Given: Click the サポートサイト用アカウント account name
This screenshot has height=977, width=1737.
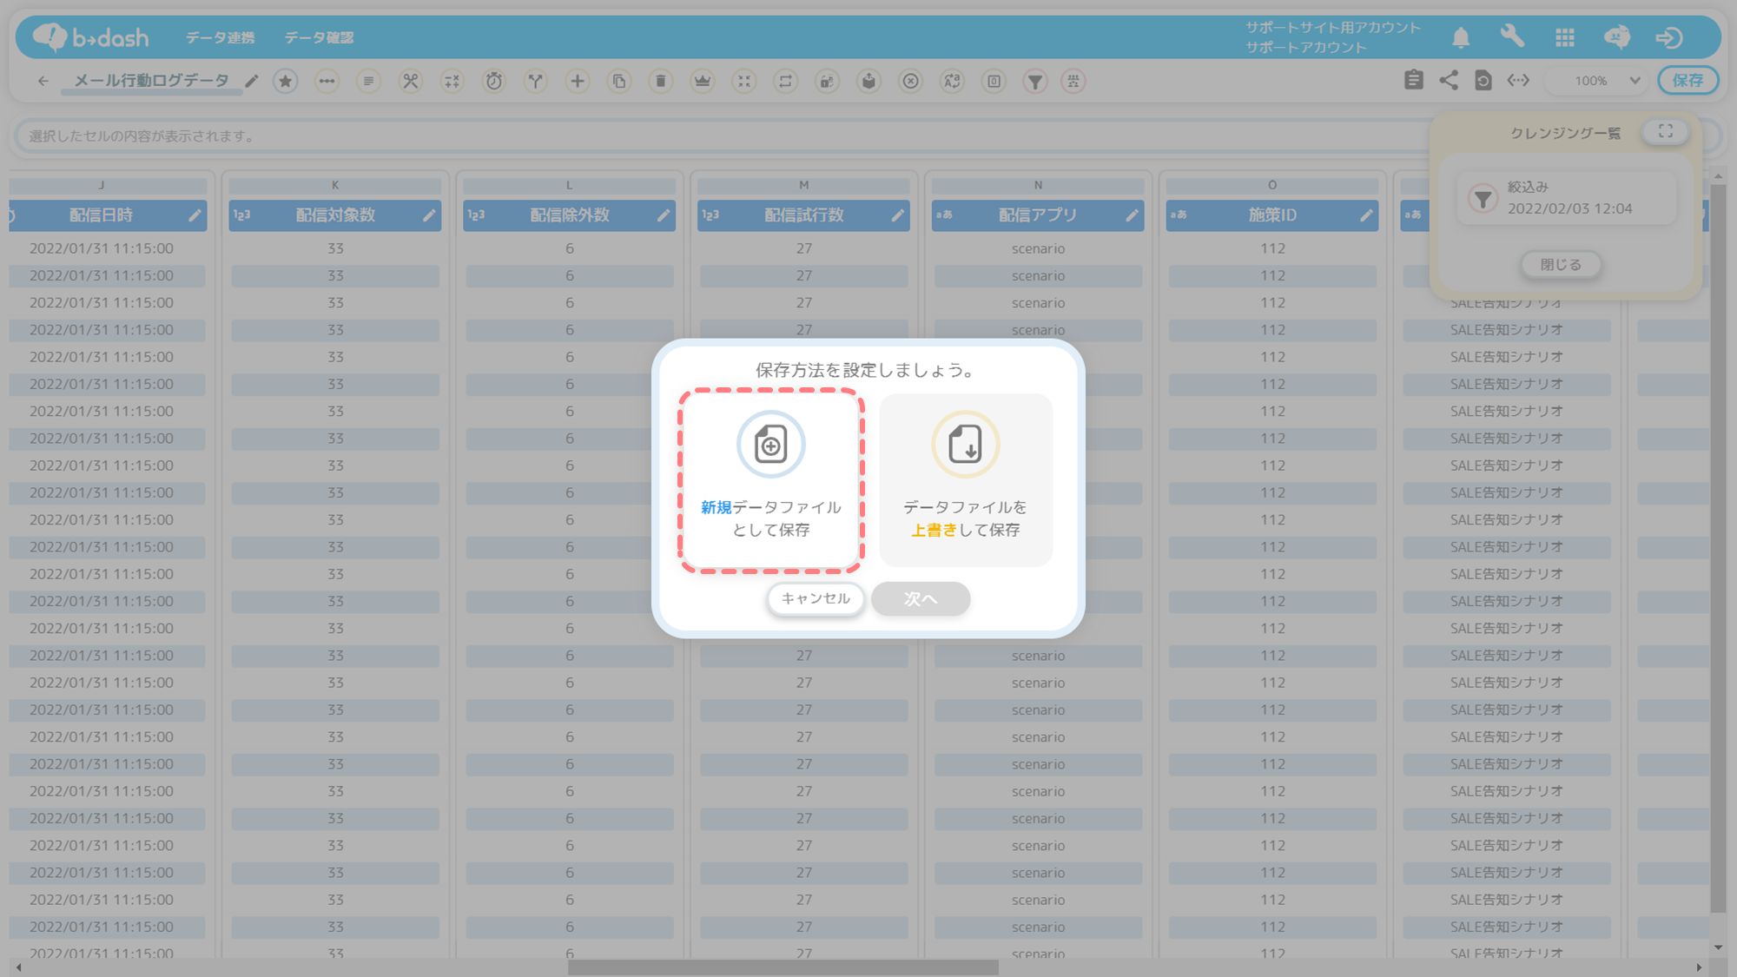Looking at the screenshot, I should coord(1333,28).
